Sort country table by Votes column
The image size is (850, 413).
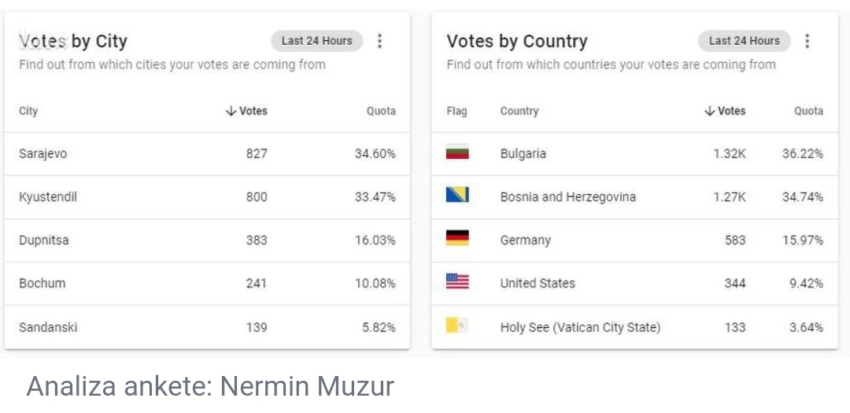[x=725, y=111]
